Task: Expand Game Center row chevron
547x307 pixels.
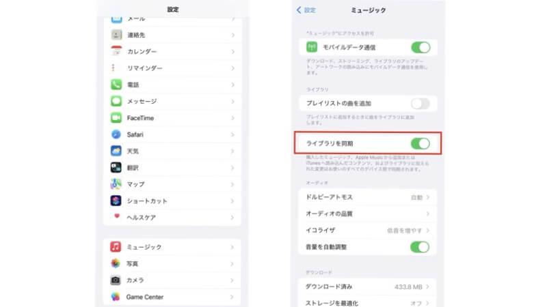Action: [232, 297]
